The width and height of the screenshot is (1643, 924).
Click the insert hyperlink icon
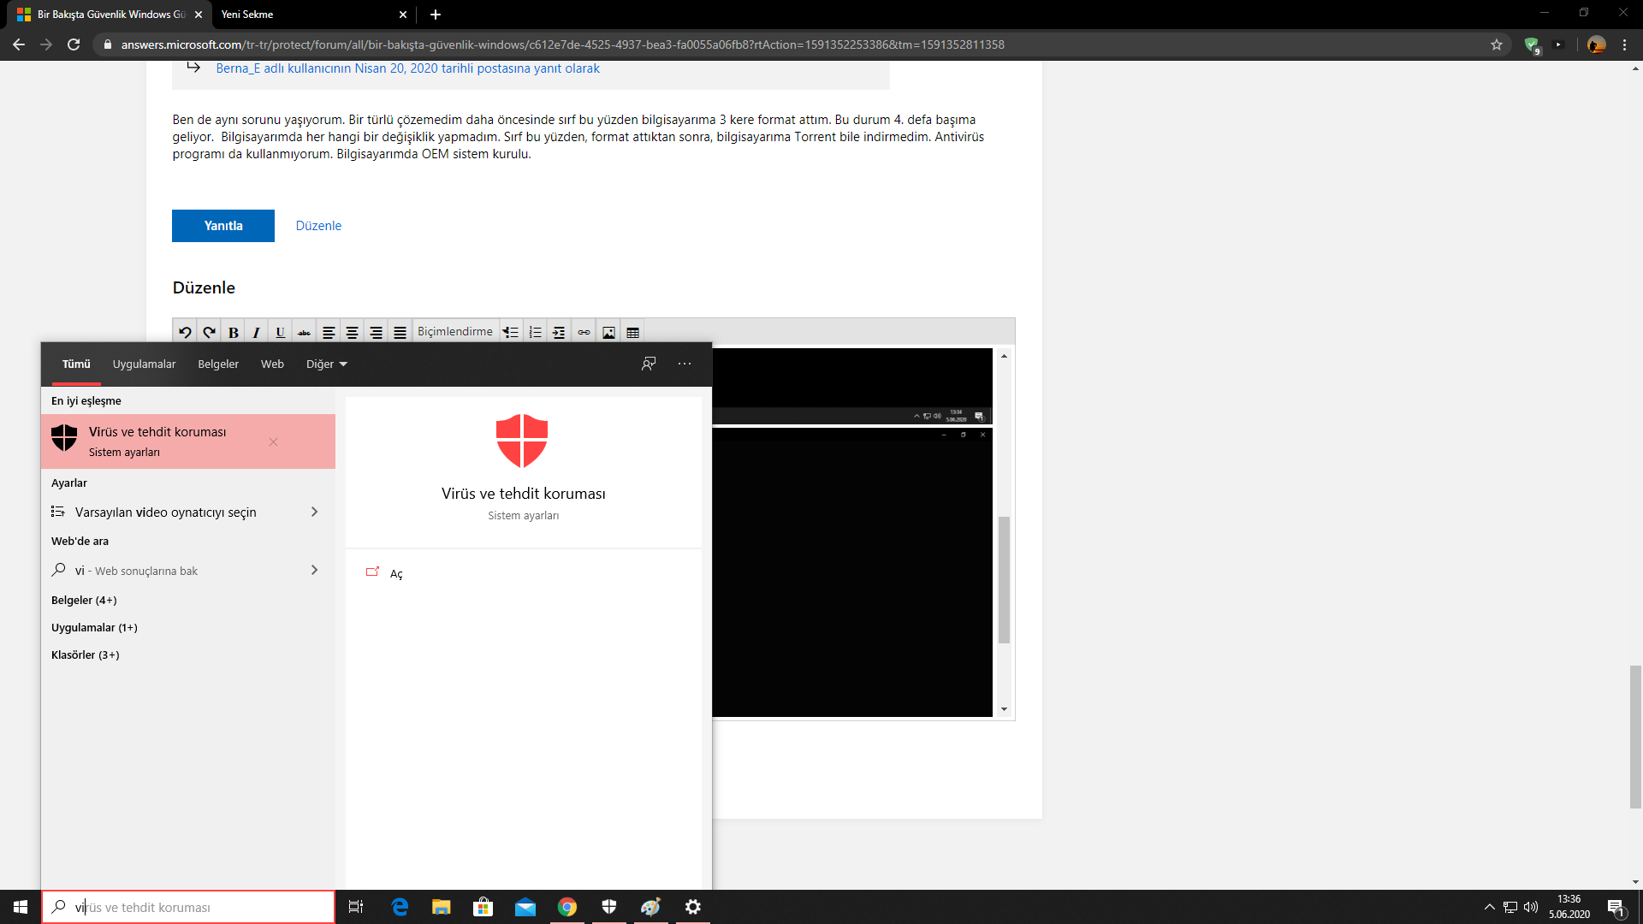[x=584, y=333]
